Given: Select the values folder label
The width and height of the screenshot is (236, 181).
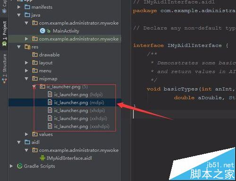Looking at the screenshot, I should tap(46, 134).
